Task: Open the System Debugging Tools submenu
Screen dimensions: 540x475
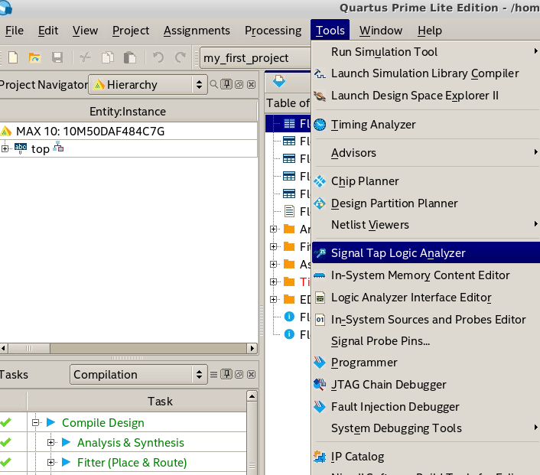Action: tap(426, 428)
